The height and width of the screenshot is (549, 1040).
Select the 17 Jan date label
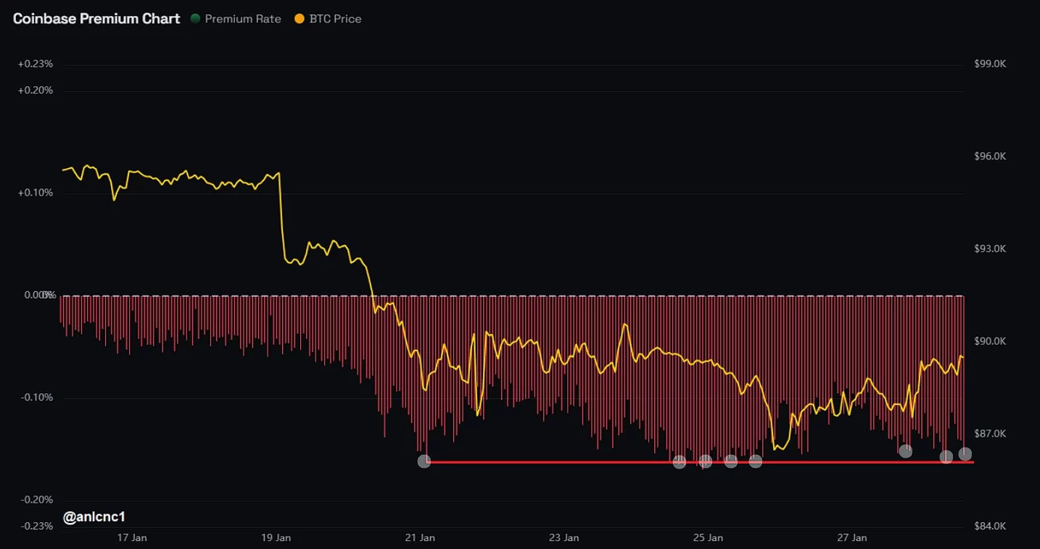pyautogui.click(x=132, y=537)
